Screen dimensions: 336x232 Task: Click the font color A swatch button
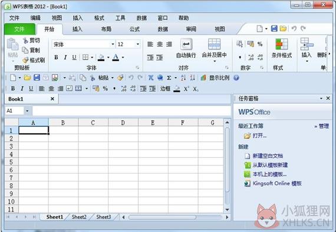pyautogui.click(x=116, y=57)
